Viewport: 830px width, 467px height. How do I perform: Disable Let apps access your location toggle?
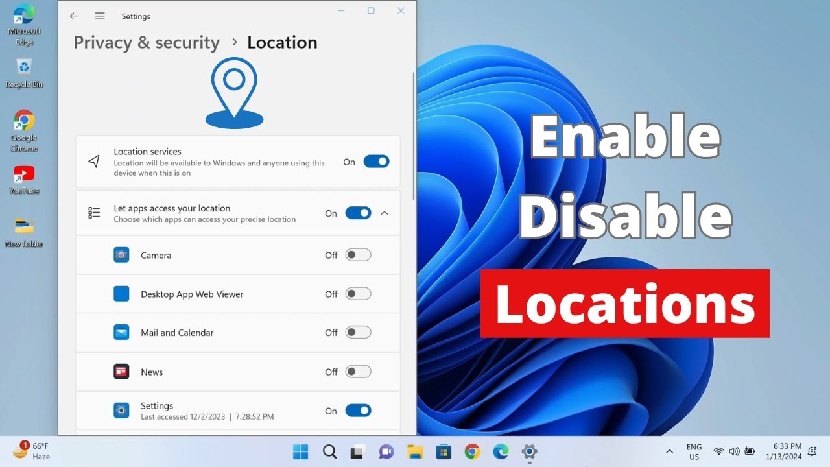point(358,213)
